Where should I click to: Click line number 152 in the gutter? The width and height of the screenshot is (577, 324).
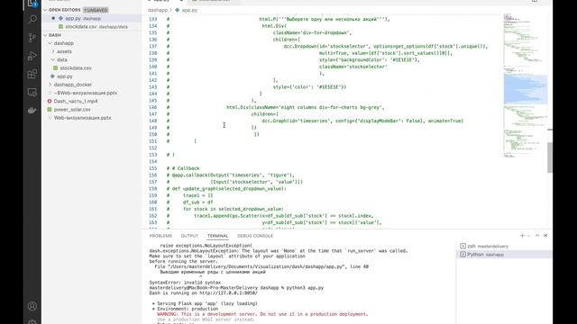pos(152,148)
